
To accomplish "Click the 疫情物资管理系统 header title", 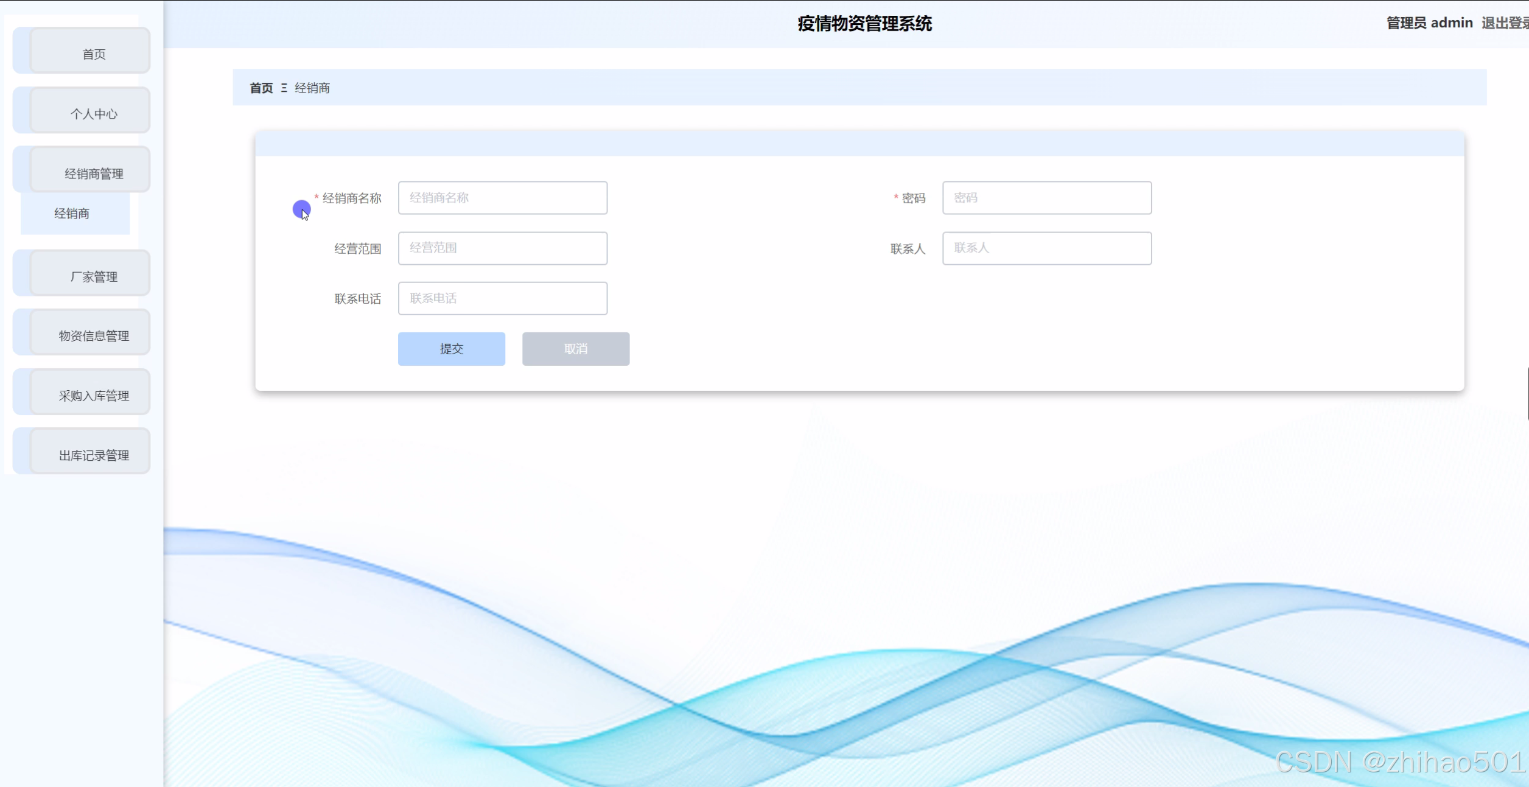I will pos(864,24).
